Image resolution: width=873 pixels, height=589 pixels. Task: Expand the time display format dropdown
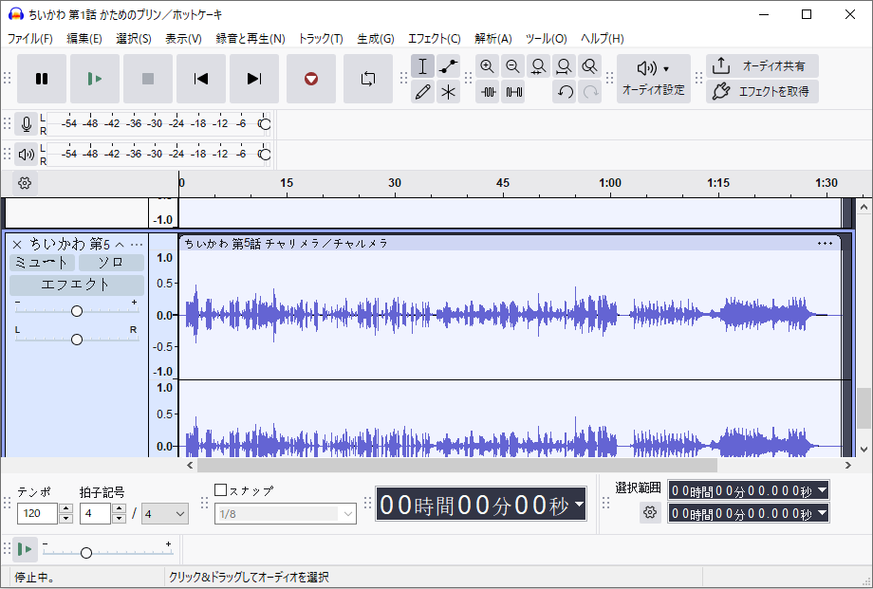(x=578, y=505)
